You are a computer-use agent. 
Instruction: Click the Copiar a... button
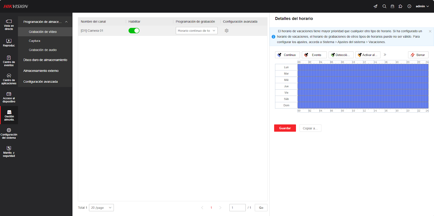pyautogui.click(x=310, y=128)
